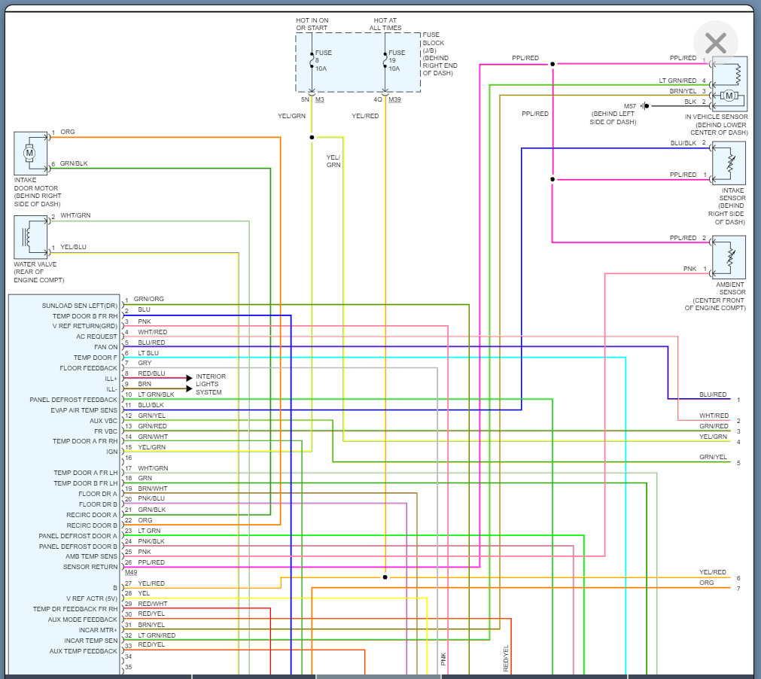
Task: Select the AUX MODE FEEDBACK pin label
Action: [x=83, y=620]
